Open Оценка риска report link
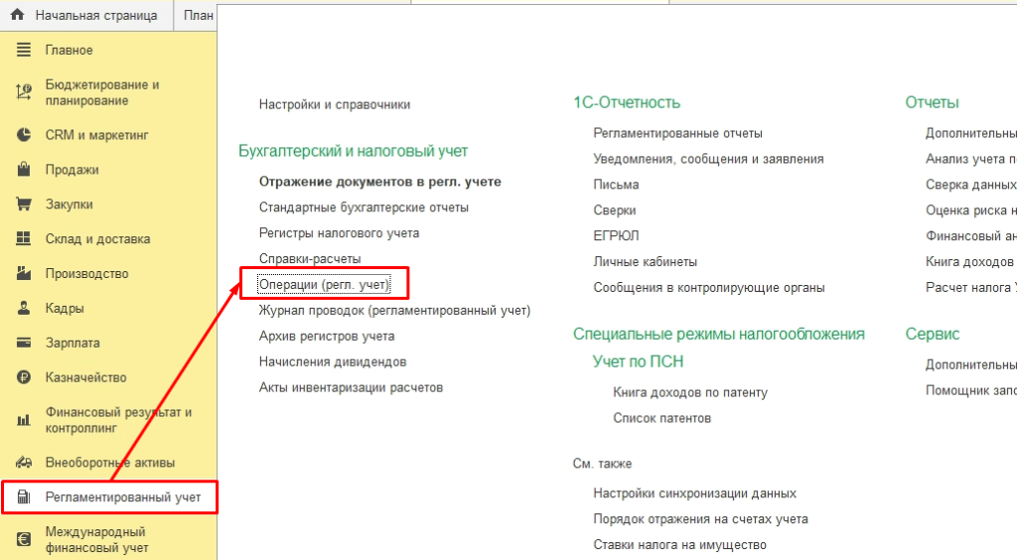The height and width of the screenshot is (560, 1017). point(971,210)
